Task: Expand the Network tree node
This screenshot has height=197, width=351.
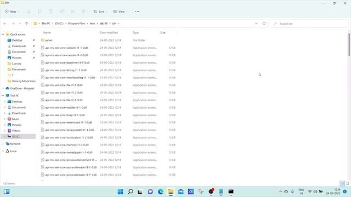Action: 3,144
